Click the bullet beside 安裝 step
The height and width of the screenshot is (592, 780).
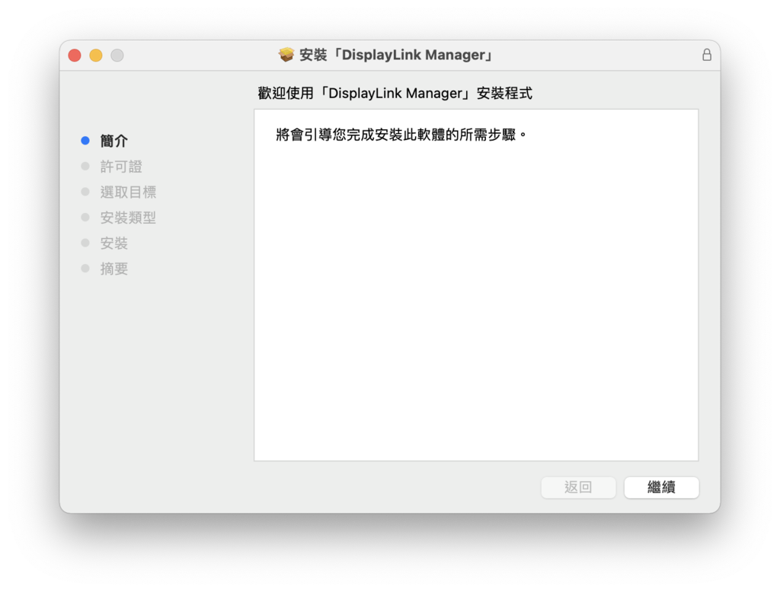[85, 243]
